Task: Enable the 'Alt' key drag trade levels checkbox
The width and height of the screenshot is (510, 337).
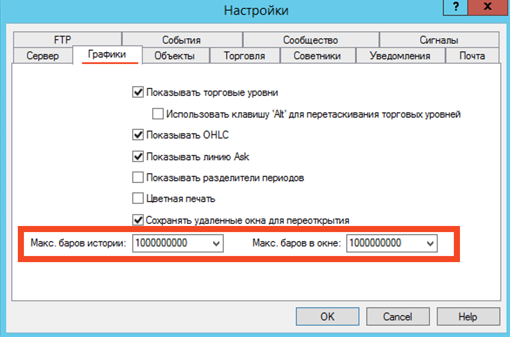Action: (158, 115)
